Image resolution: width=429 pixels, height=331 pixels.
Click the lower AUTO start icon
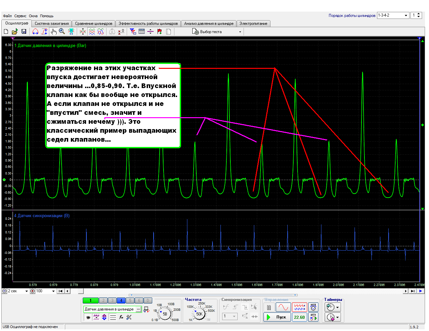tap(313, 317)
